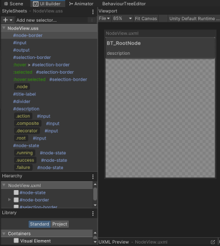The image size is (220, 246).
Task: Click the BT_RootNode title in canvas
Action: tap(124, 43)
